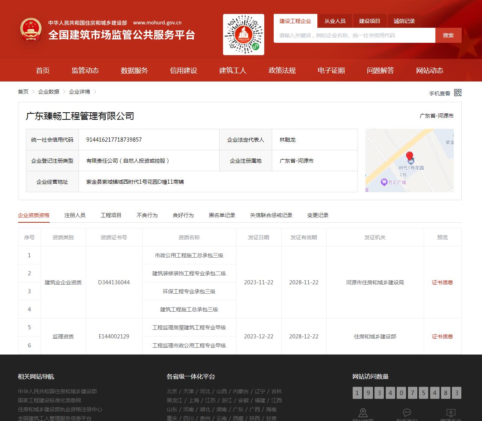Open the 注册人员 tab
Image resolution: width=482 pixels, height=421 pixels.
coord(75,215)
